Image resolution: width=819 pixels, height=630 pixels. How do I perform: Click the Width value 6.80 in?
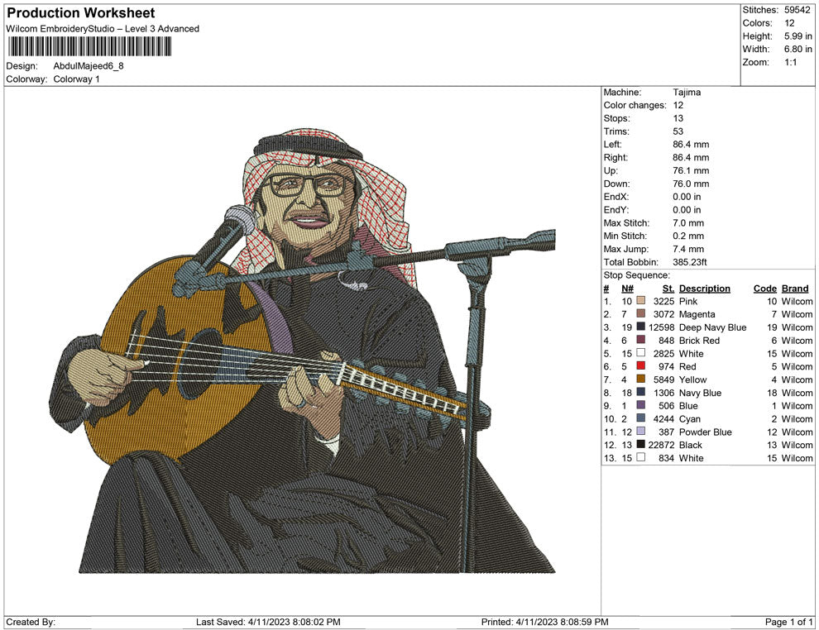[x=798, y=49]
